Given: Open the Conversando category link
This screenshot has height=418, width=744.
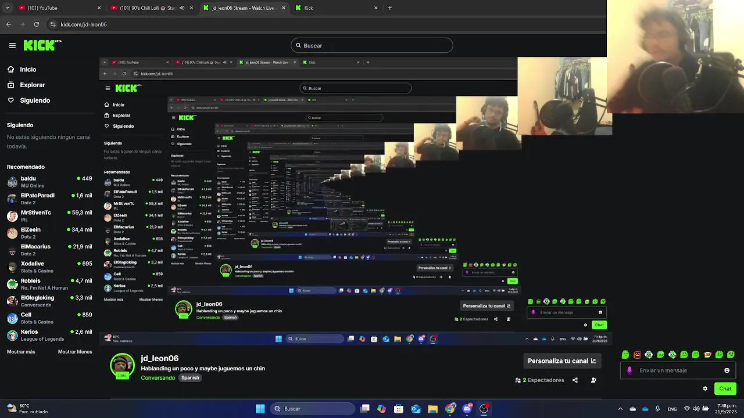Looking at the screenshot, I should (x=158, y=378).
